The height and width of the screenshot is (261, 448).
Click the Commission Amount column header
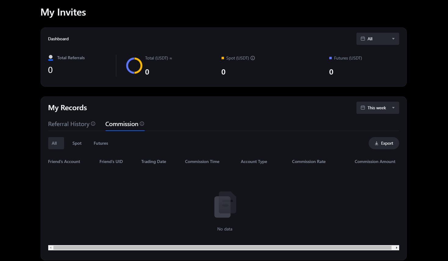click(375, 161)
